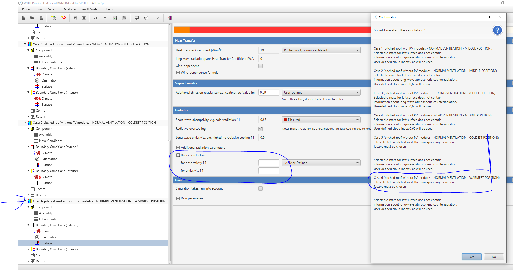The width and height of the screenshot is (513, 270).
Task: Open the single curve graph icon
Action: pyautogui.click(x=105, y=18)
